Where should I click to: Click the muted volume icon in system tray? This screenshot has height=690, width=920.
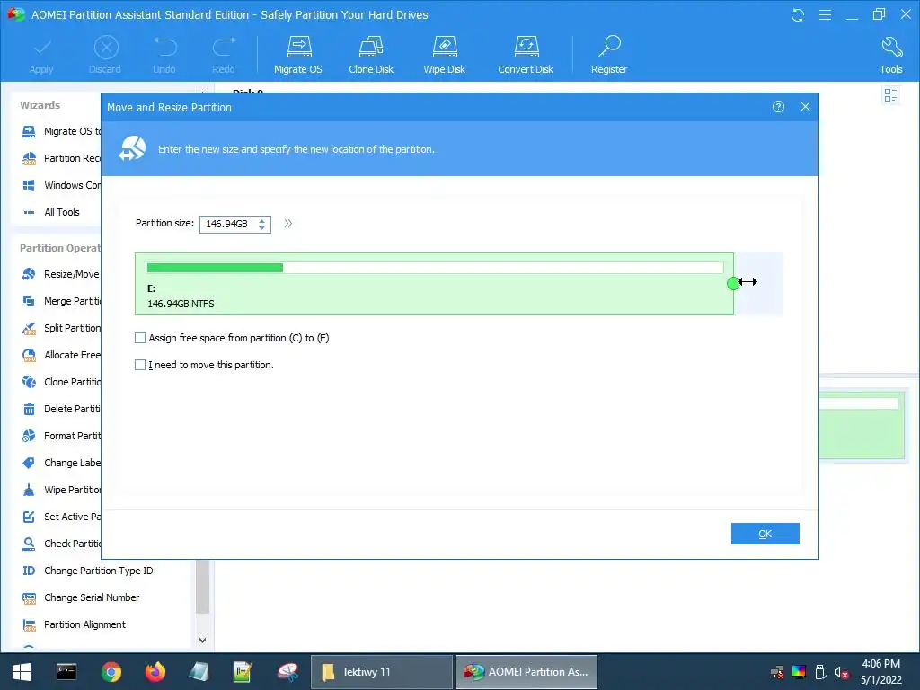click(x=841, y=672)
